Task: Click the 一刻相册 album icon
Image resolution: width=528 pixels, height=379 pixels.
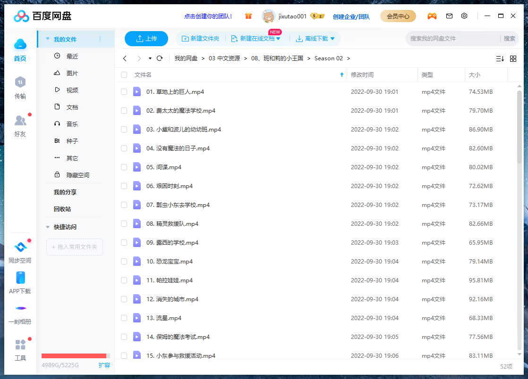Action: click(x=20, y=308)
